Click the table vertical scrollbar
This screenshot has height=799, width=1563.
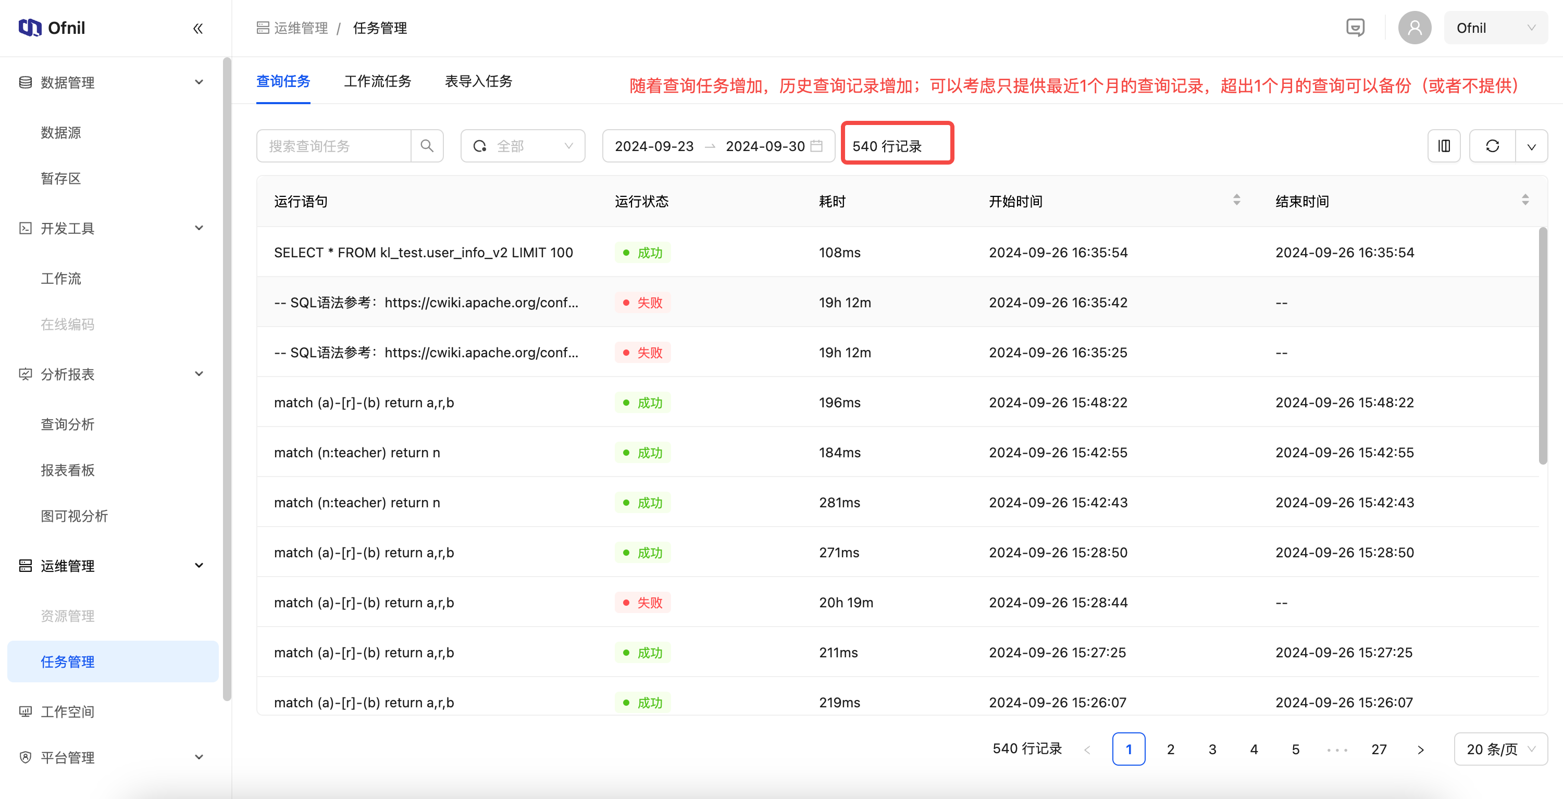pos(1542,346)
